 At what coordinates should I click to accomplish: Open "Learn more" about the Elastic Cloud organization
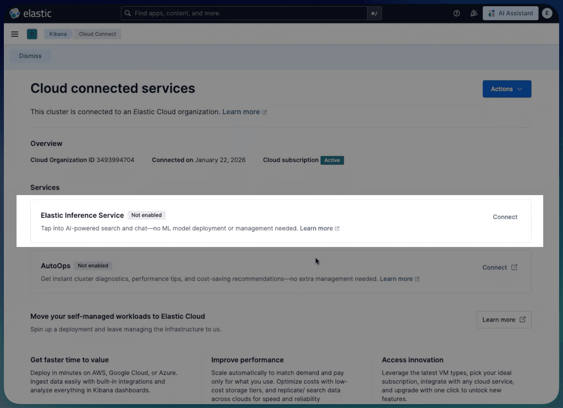[x=242, y=112]
